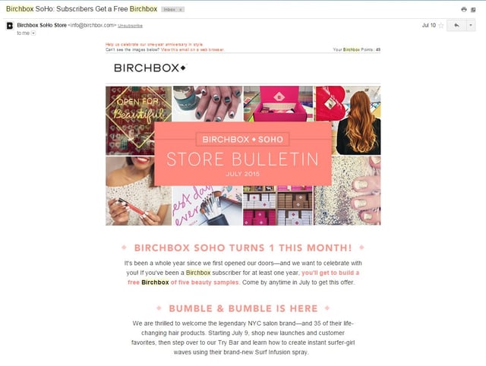Screen dimensions: 486x366
Task: Click the pink Birchbox box photo
Action: click(x=278, y=103)
